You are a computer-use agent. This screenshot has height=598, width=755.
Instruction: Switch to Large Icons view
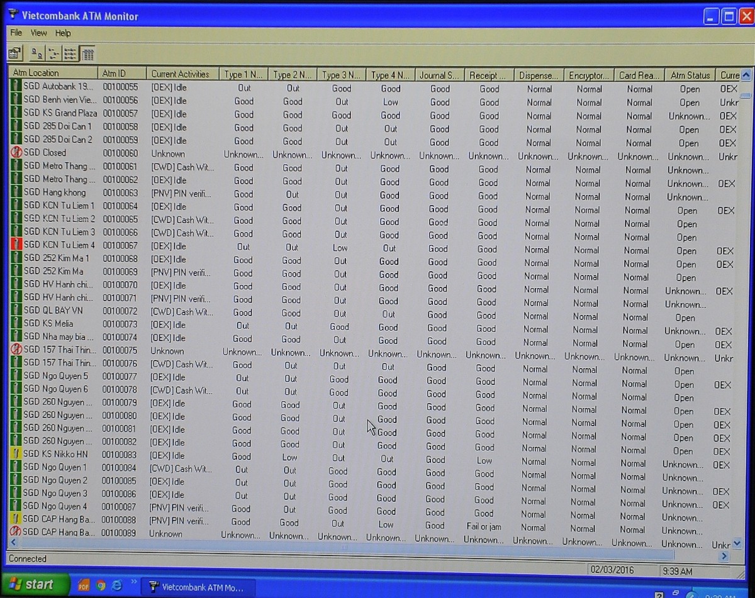(x=37, y=53)
